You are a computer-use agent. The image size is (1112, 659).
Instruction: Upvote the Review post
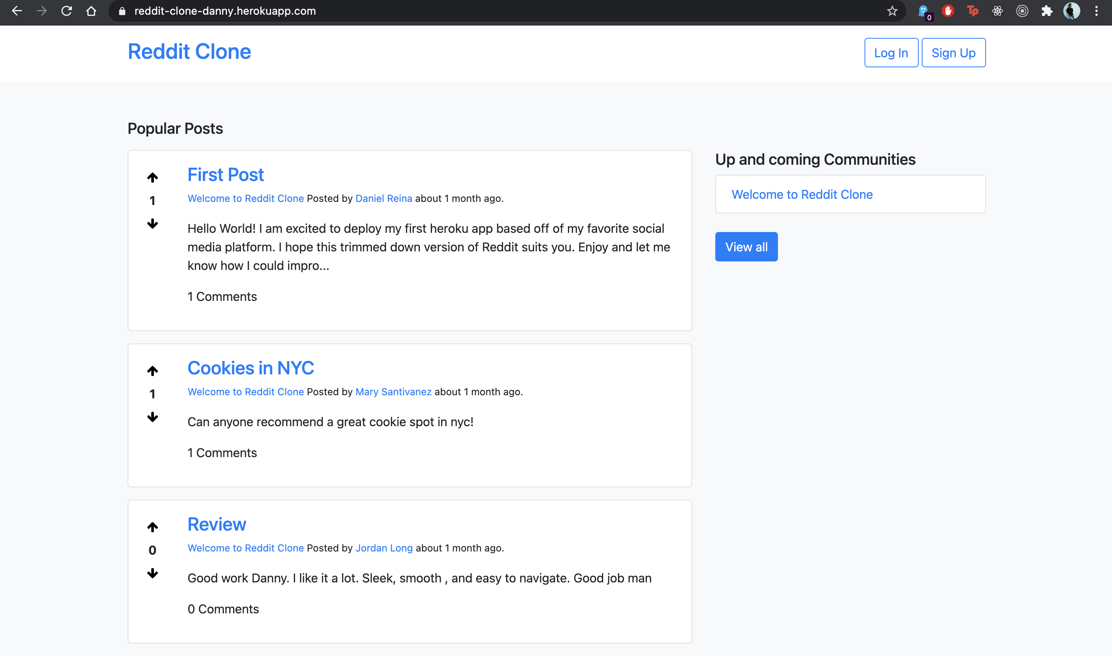tap(152, 527)
